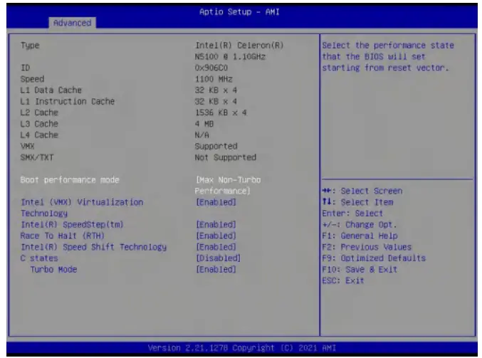Click the Not Supported SMX/TXT value
The width and height of the screenshot is (482, 358).
225,157
